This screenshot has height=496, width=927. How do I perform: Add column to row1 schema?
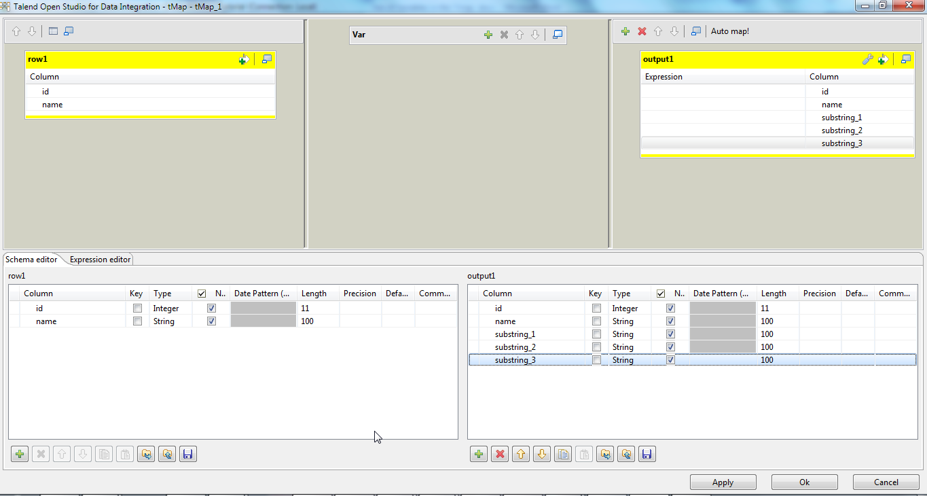pos(20,455)
